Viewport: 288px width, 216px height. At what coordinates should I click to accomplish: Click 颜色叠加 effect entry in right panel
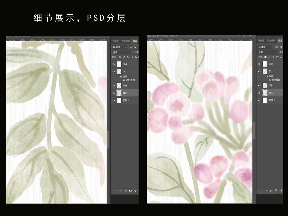click(276, 80)
